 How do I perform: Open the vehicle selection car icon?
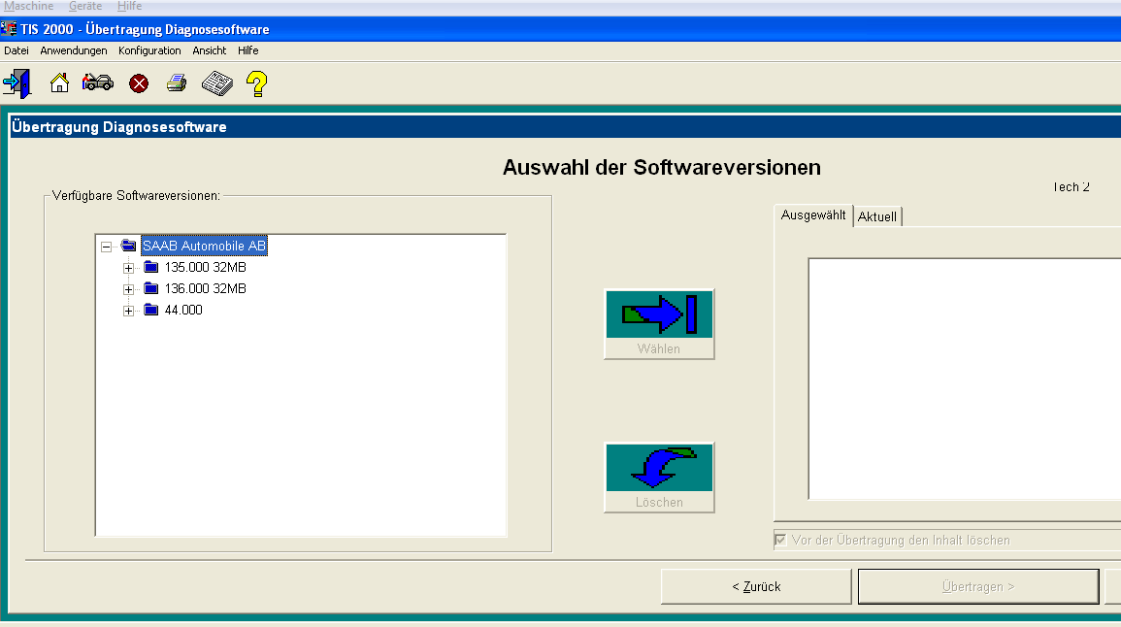tap(98, 82)
